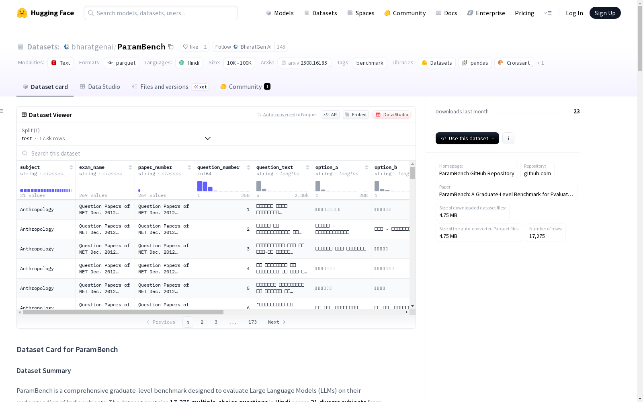Click the like count 2
The image size is (643, 402).
click(205, 47)
